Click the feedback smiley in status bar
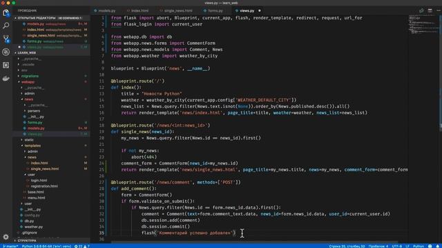This screenshot has width=442, height=248. point(430,246)
